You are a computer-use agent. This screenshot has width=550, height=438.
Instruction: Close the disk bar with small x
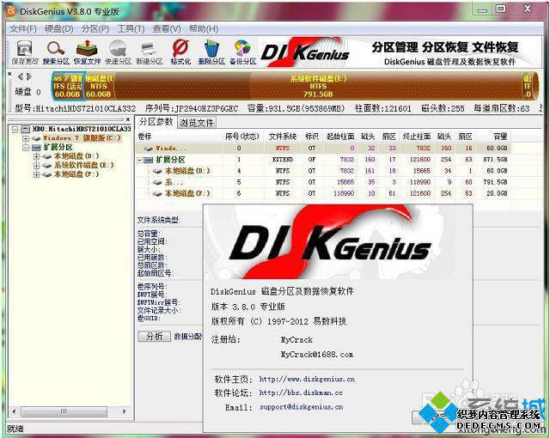[x=9, y=74]
